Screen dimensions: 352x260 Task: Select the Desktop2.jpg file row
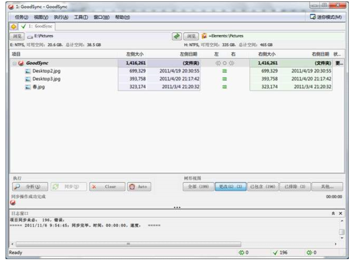(x=177, y=71)
